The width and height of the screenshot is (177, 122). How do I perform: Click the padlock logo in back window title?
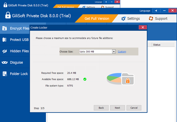pos(5,5)
